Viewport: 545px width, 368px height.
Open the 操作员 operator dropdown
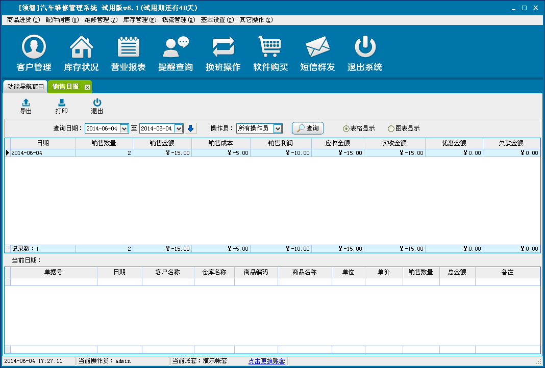point(278,128)
